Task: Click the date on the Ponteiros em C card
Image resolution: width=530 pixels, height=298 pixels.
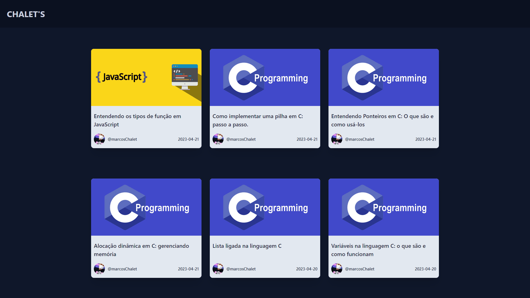Action: click(426, 139)
